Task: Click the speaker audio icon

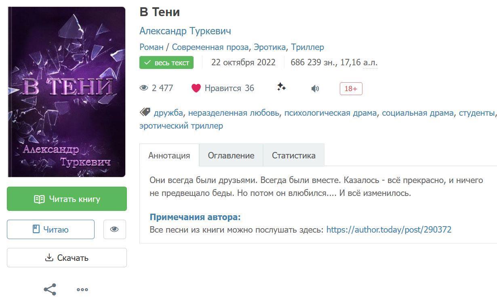Action: coord(315,89)
